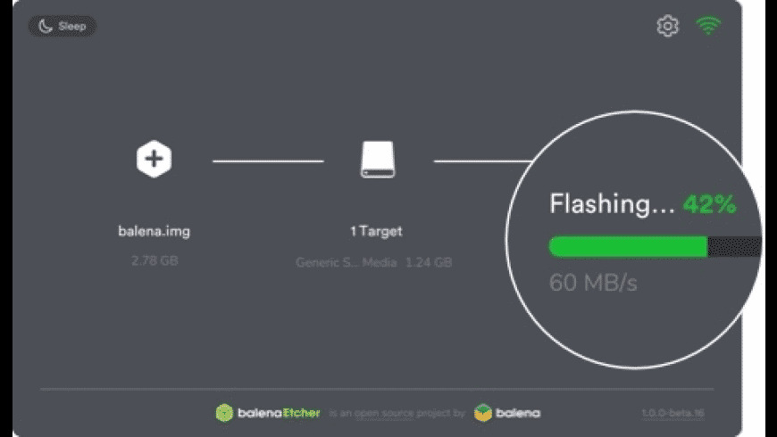Screen dimensions: 777x437
Task: Open the balena company logo link
Action: 507,413
